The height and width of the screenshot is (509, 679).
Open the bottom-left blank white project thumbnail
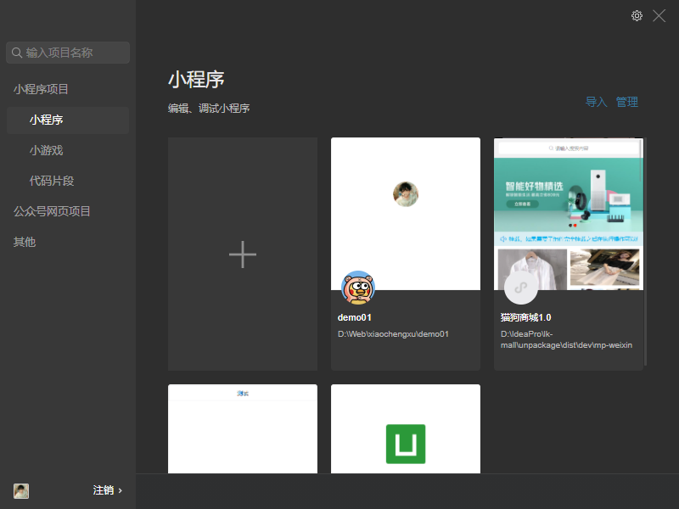pyautogui.click(x=243, y=429)
